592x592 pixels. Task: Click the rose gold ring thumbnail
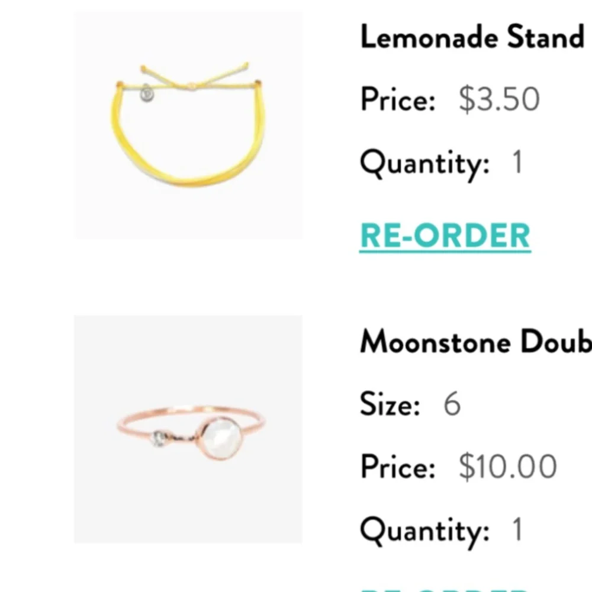(x=188, y=429)
